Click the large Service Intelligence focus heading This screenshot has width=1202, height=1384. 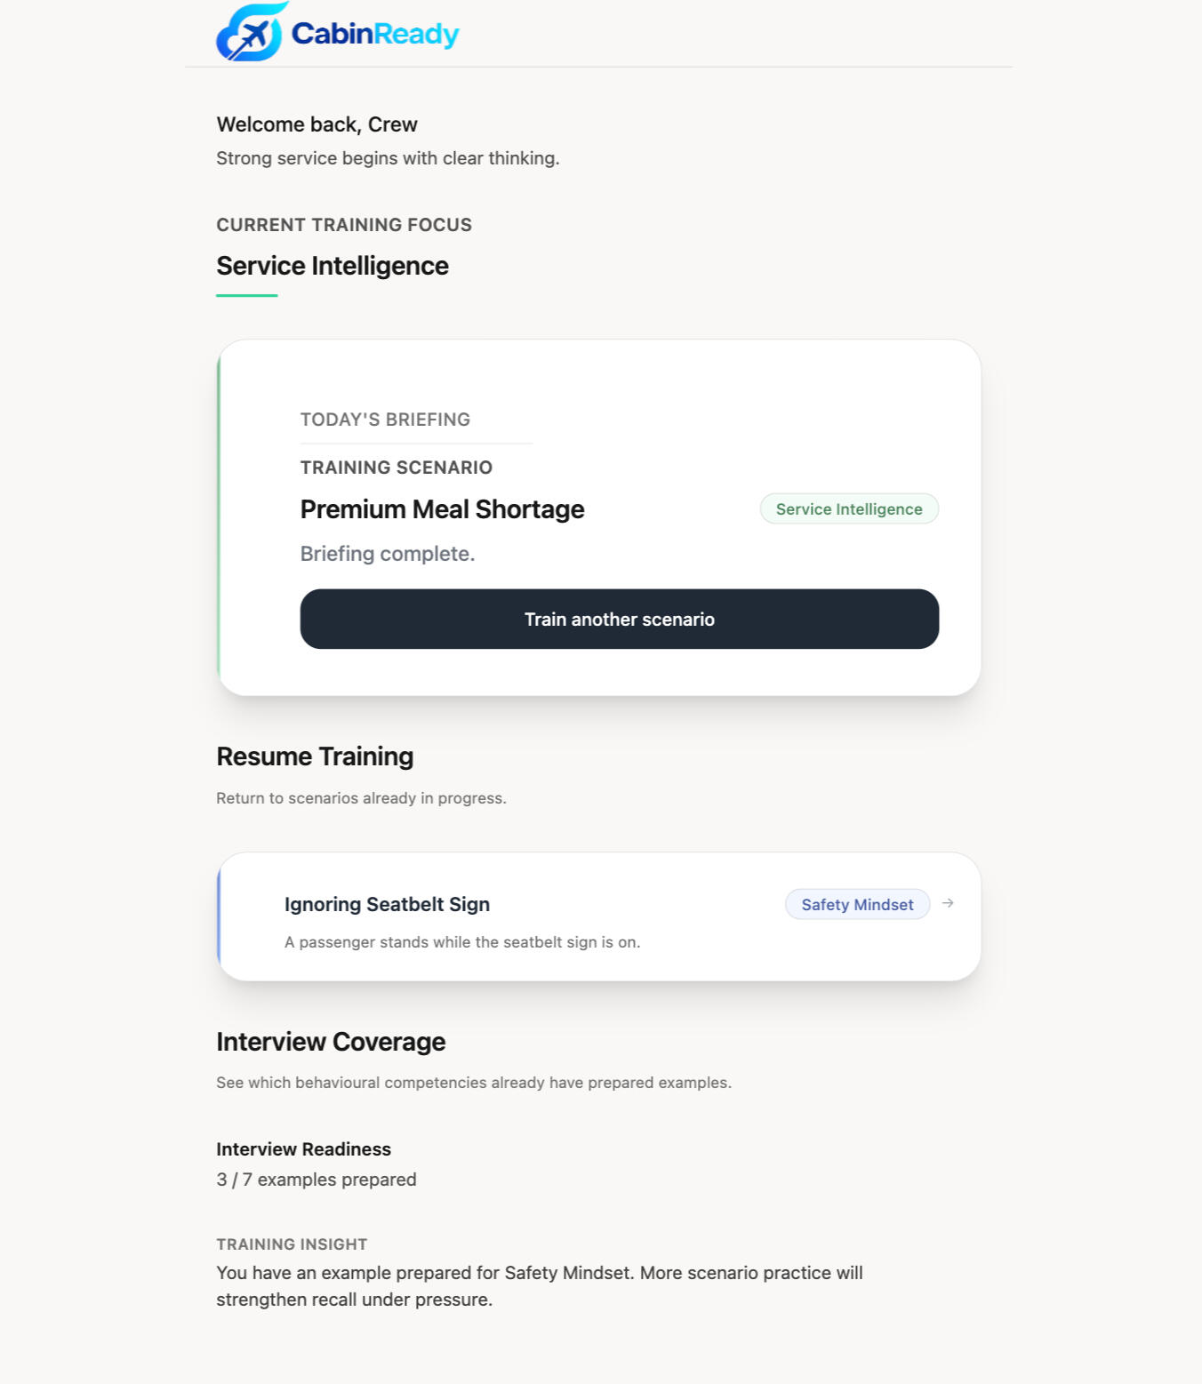click(x=332, y=266)
